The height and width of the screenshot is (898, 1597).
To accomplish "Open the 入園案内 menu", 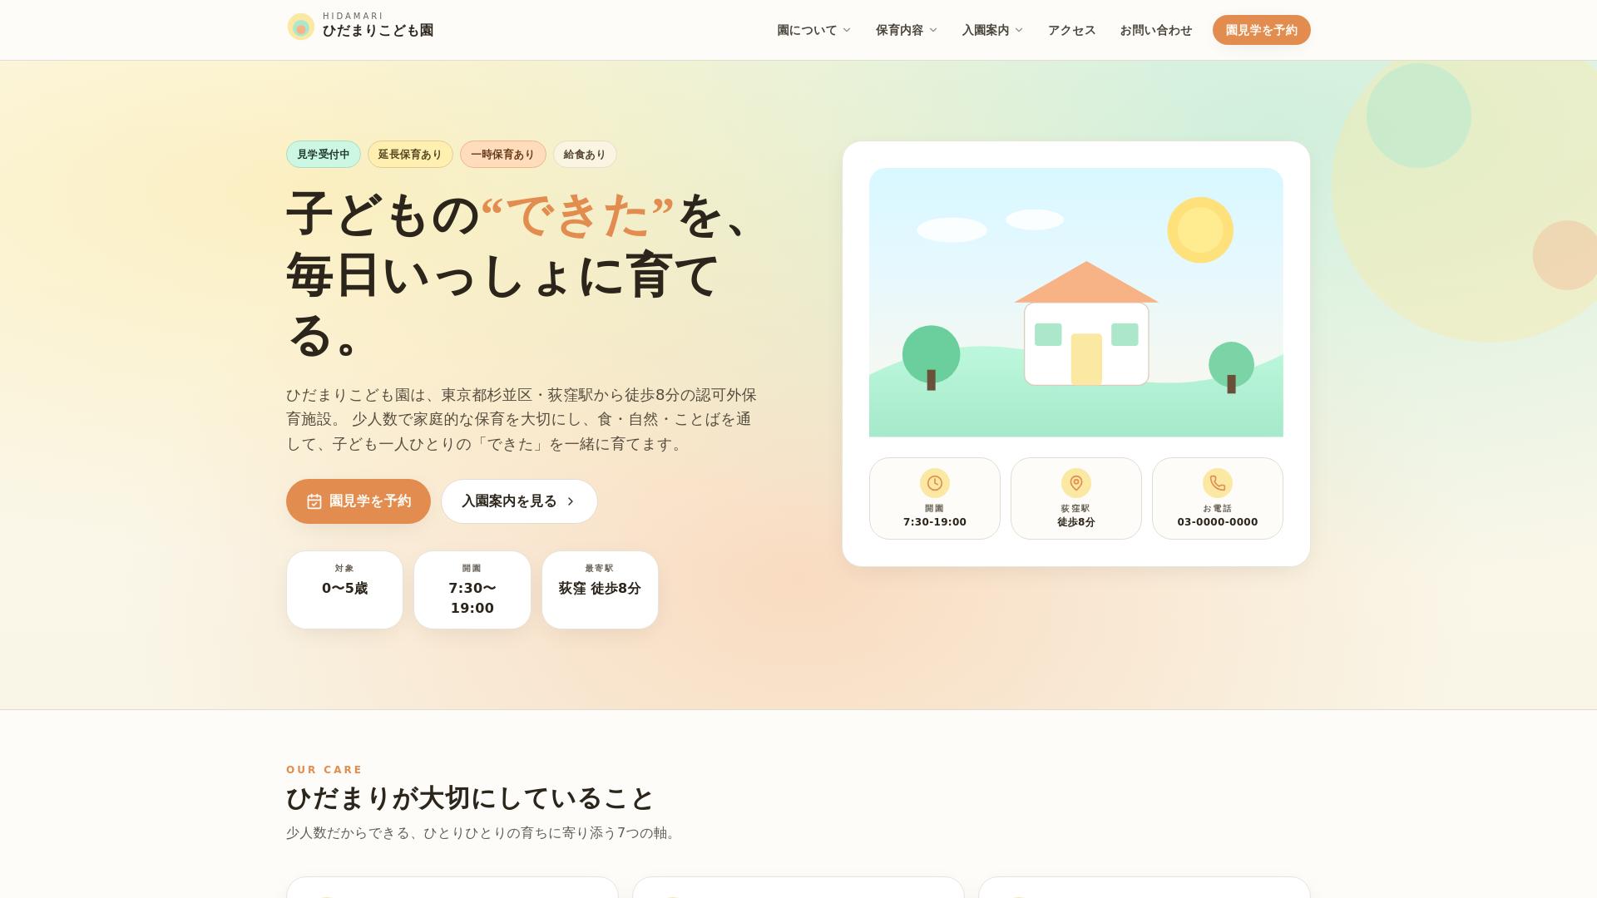I will click(992, 30).
